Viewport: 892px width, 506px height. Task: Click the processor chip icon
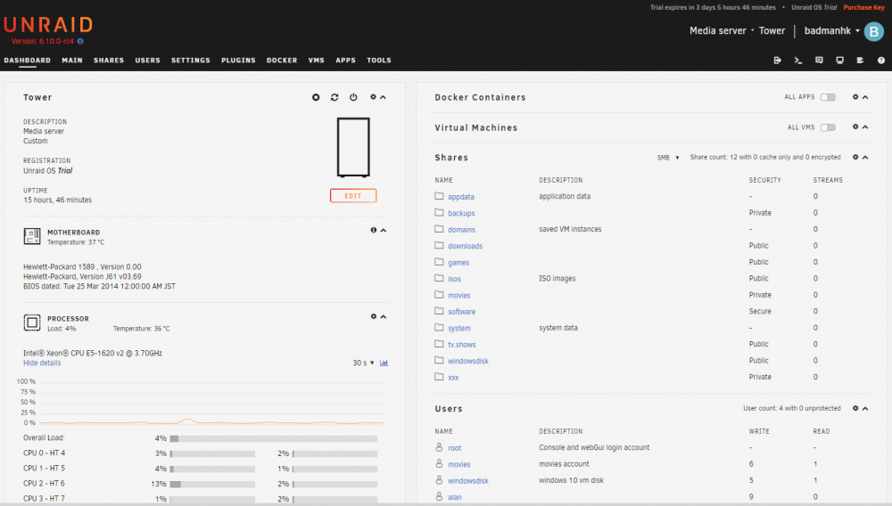coord(32,322)
